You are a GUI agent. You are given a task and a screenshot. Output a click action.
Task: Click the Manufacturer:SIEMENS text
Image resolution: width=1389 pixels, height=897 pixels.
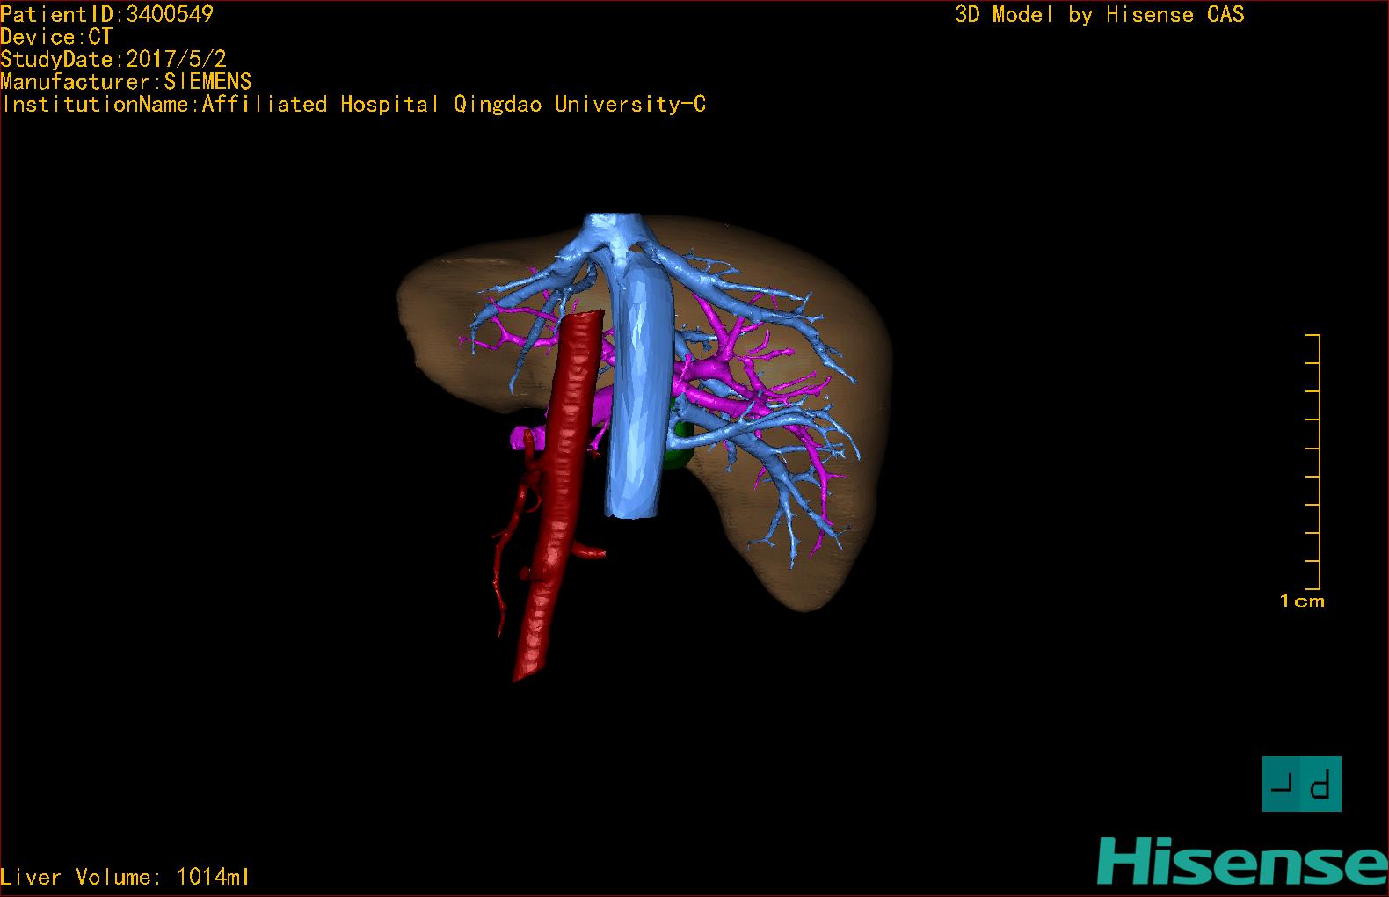click(126, 82)
